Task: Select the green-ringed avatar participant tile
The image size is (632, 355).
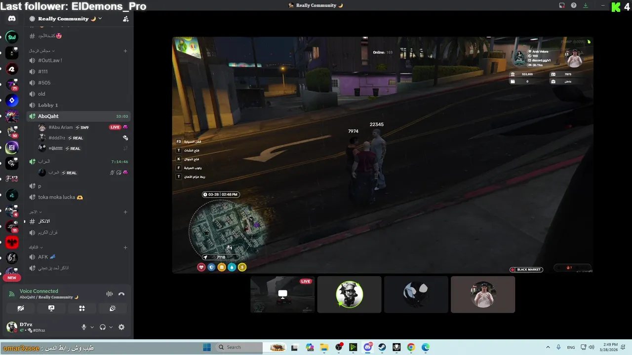Action: (350, 294)
